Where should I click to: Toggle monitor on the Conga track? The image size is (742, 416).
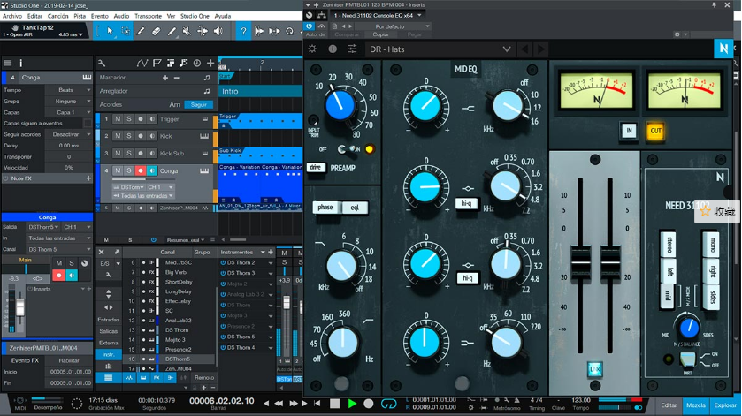pyautogui.click(x=151, y=170)
